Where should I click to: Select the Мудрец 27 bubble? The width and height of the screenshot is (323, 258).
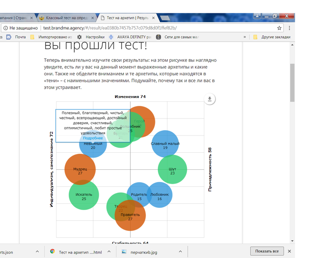80,169
